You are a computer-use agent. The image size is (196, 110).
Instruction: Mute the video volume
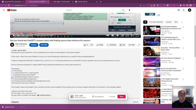click(23, 35)
